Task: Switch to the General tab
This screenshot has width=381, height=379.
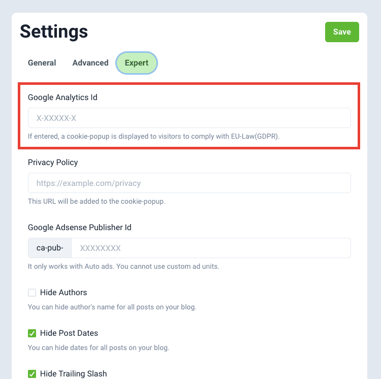Action: (x=42, y=63)
